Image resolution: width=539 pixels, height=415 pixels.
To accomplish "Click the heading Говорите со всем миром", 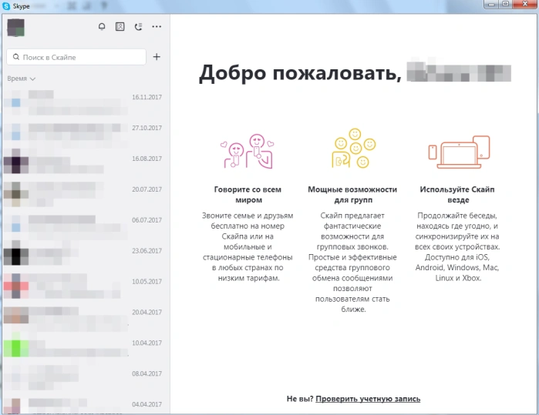I will pos(248,194).
